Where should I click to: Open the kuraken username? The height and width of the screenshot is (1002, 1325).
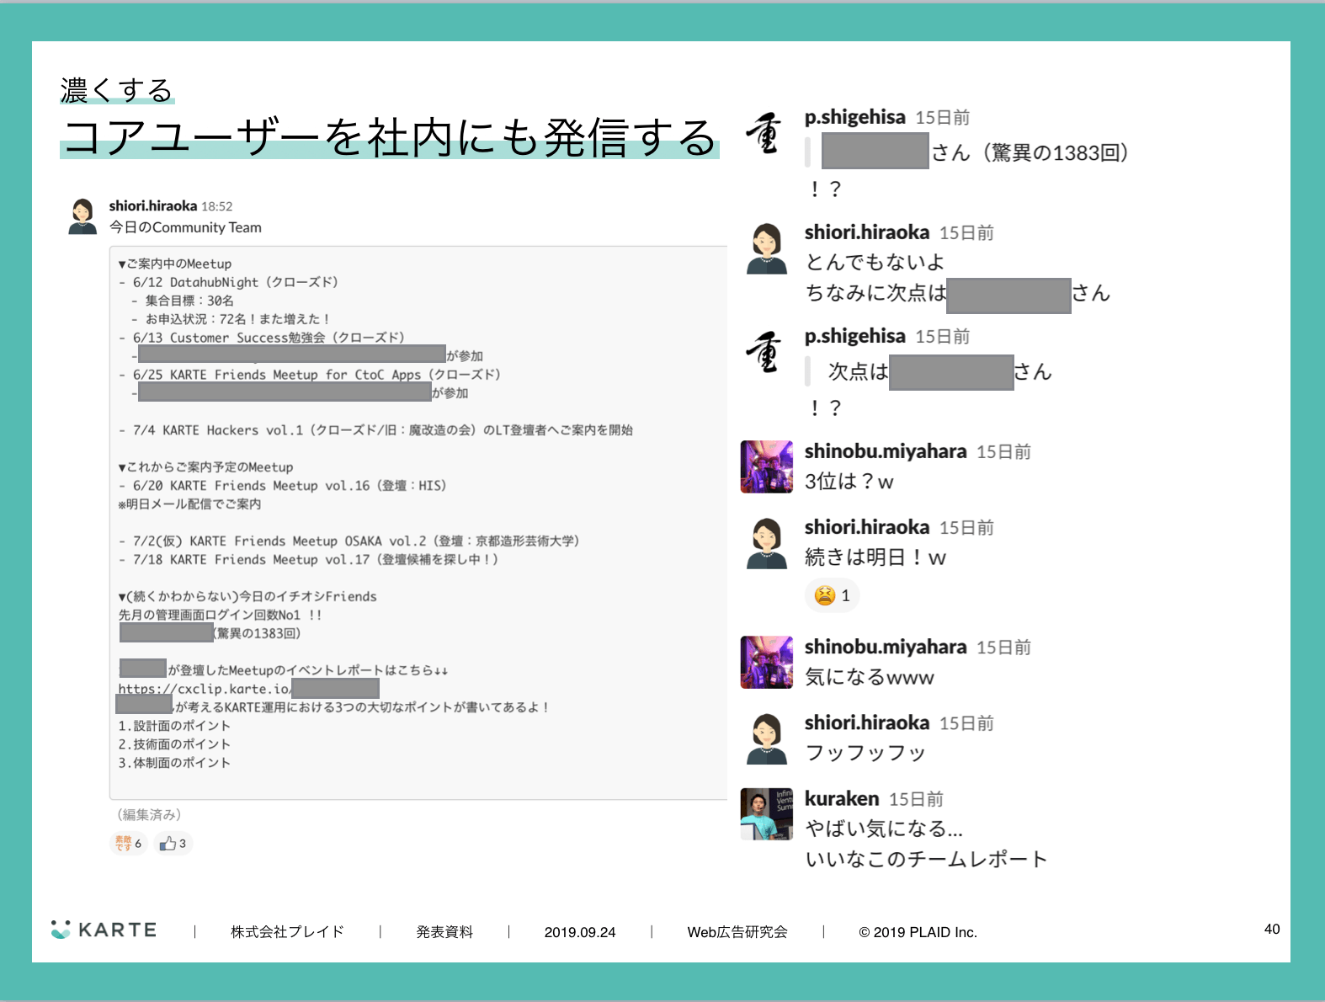[x=841, y=798]
